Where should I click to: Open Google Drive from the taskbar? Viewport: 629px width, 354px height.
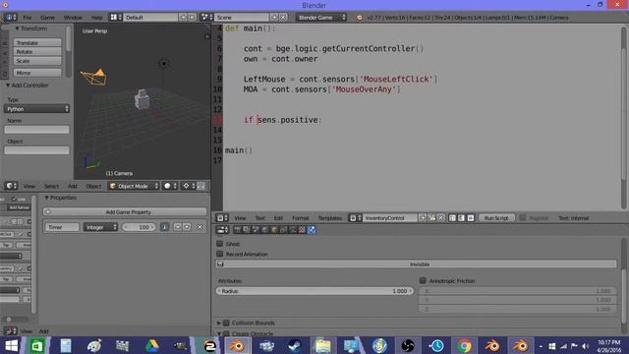click(x=151, y=345)
